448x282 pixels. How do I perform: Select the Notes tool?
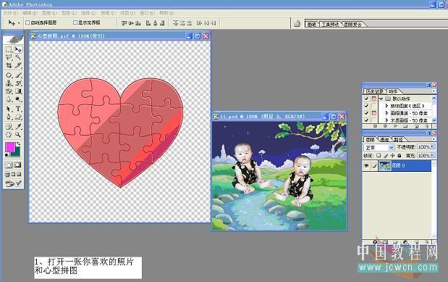9,126
